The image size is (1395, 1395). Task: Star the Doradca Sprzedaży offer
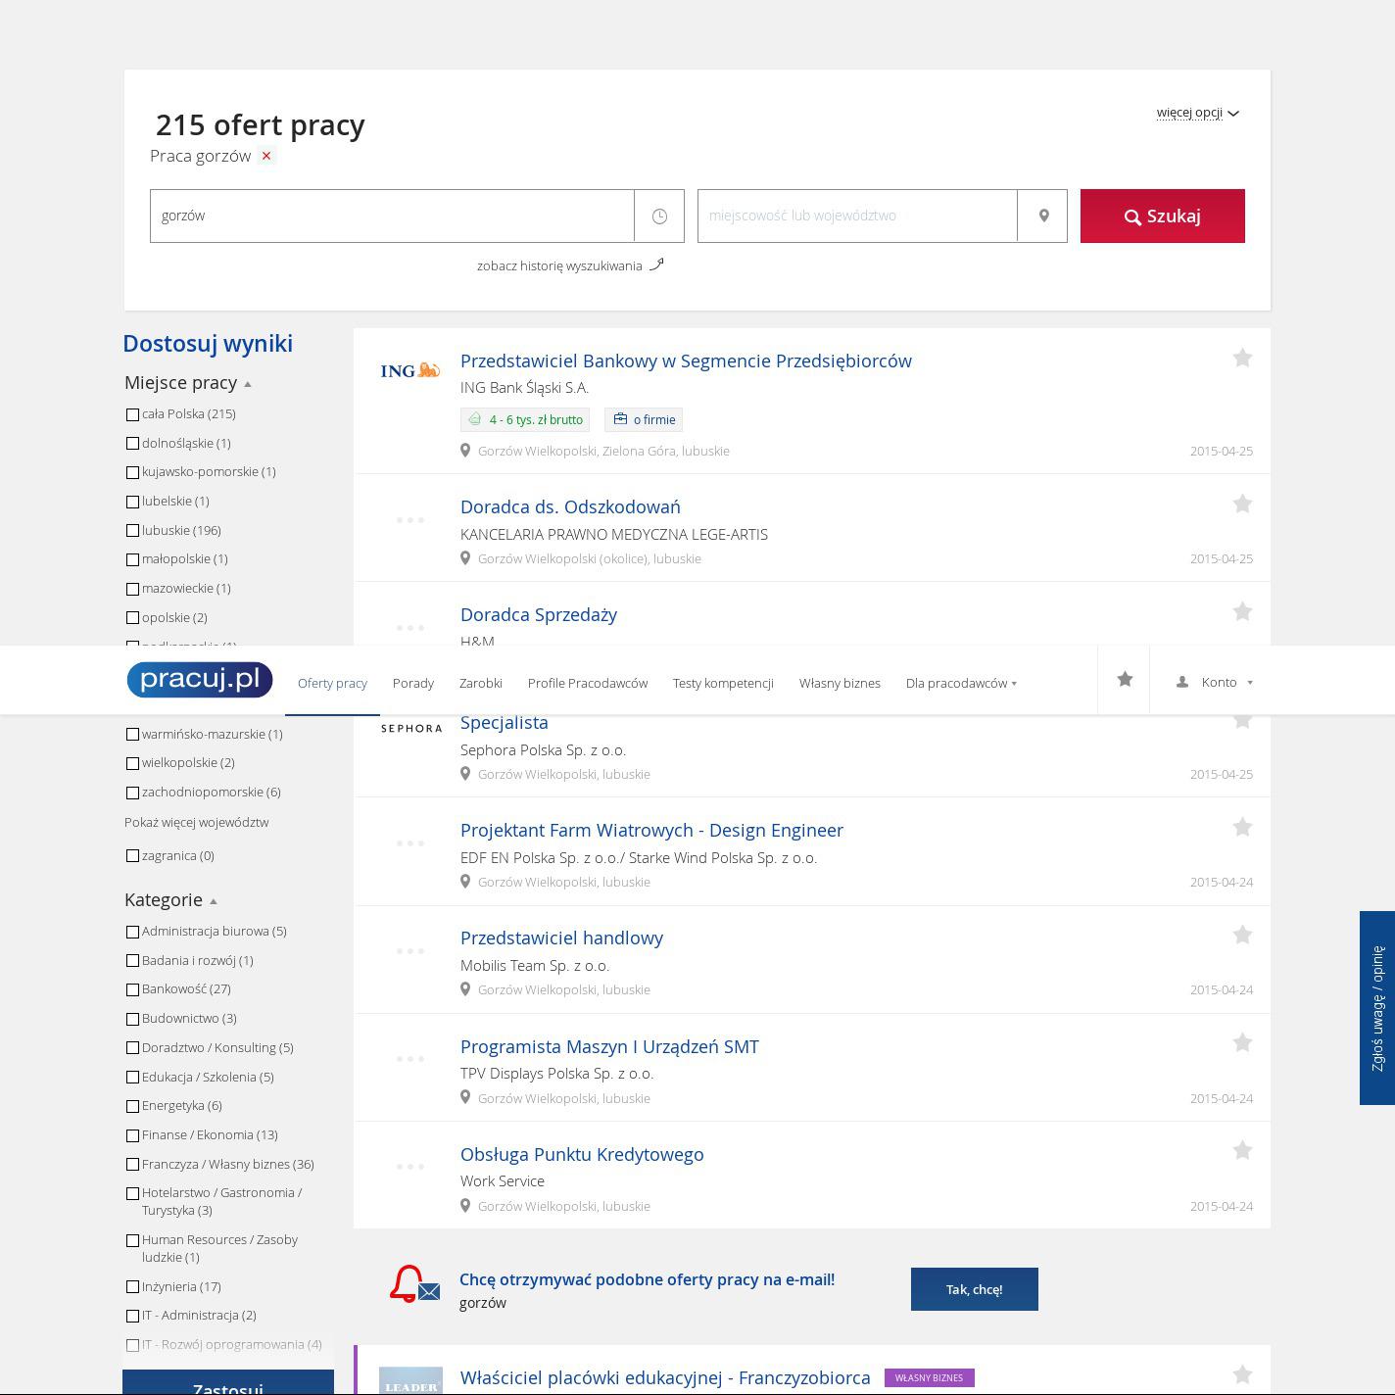click(1242, 612)
